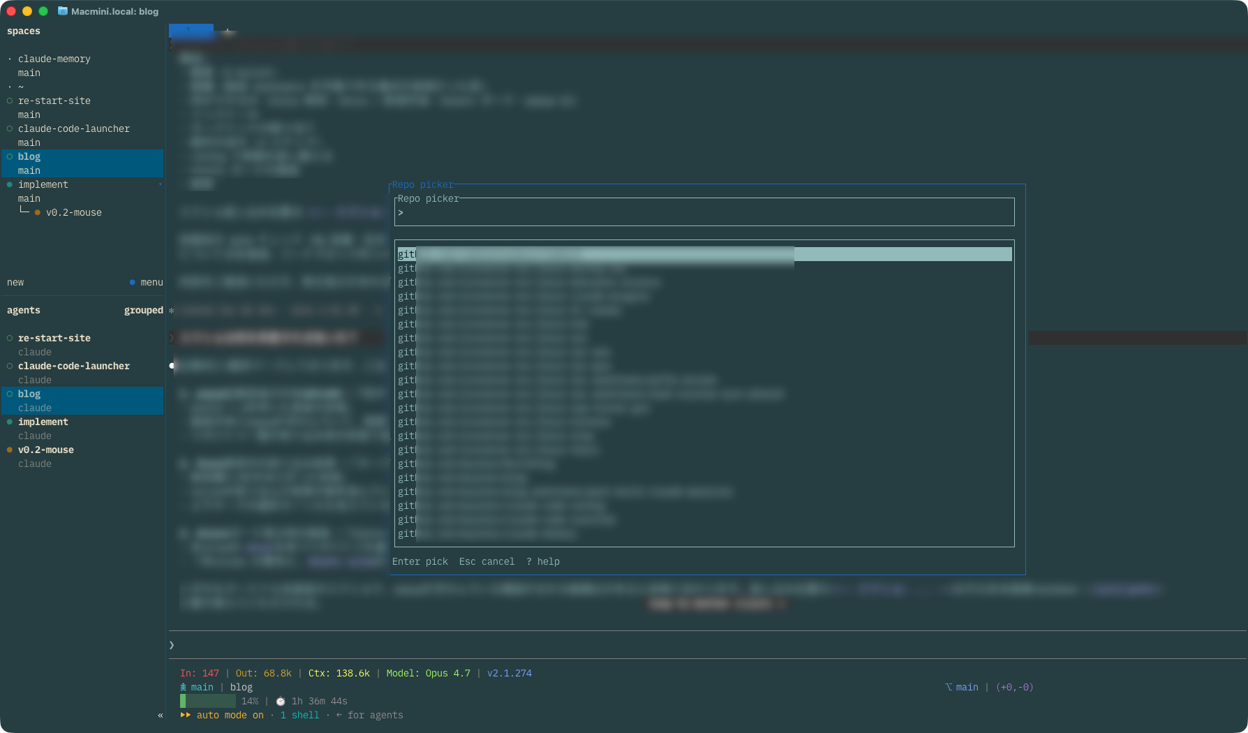This screenshot has height=733, width=1248.
Task: Click the 'spaces' panel header
Action: click(x=23, y=31)
